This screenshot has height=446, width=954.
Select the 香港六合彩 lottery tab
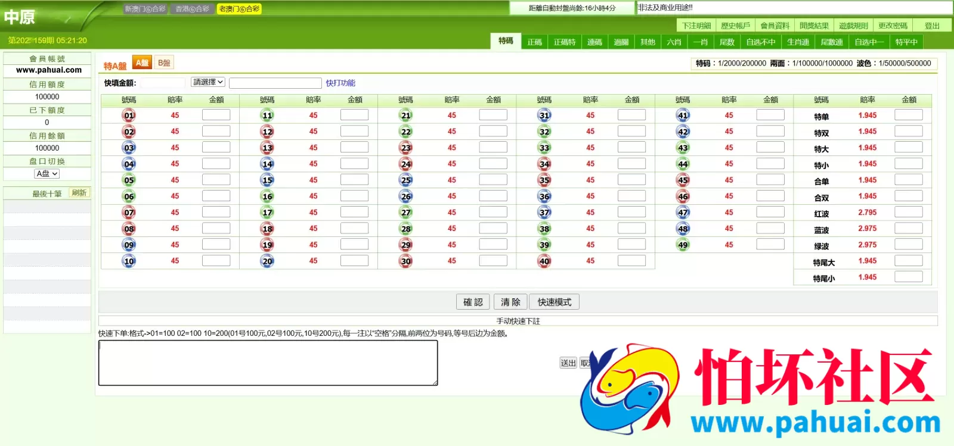point(192,9)
